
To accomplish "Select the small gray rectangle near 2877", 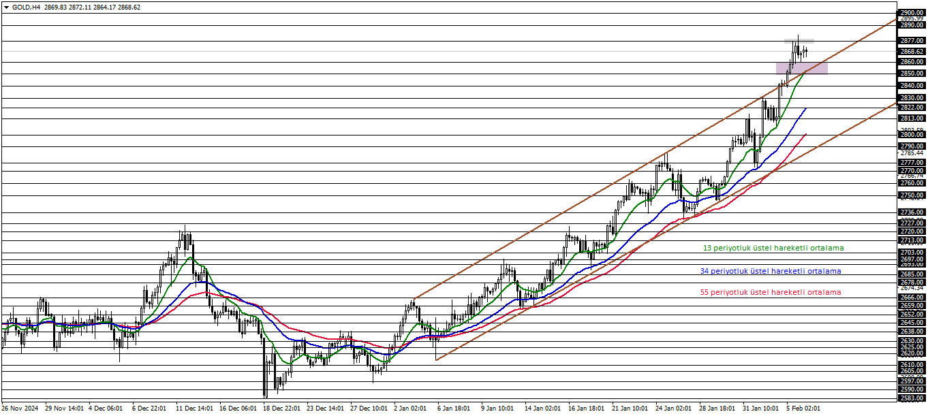I will [799, 42].
